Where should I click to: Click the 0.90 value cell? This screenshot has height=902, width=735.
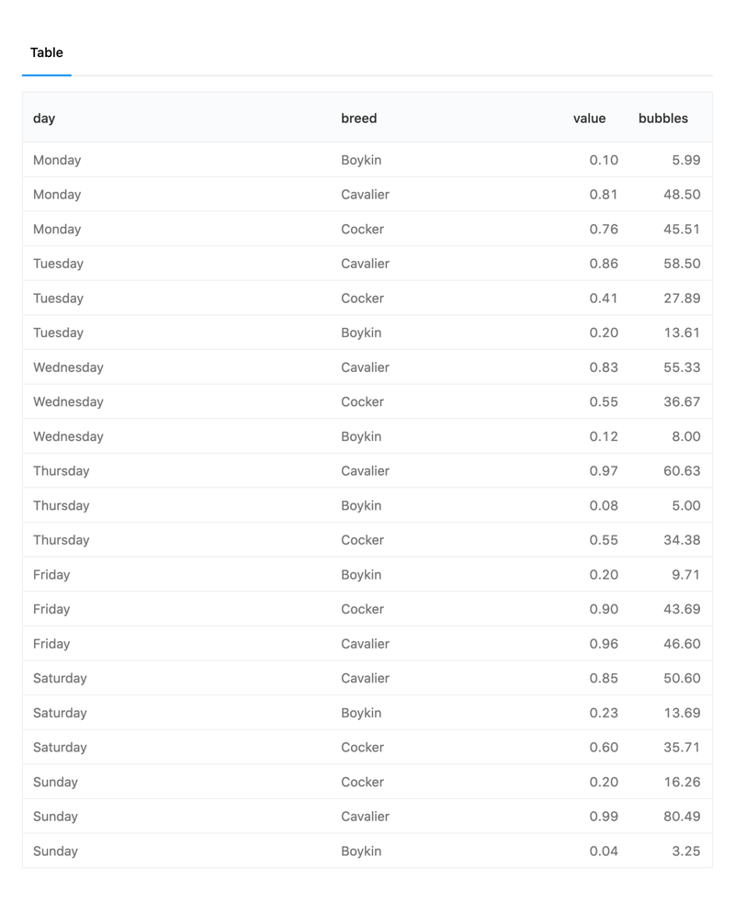click(604, 609)
